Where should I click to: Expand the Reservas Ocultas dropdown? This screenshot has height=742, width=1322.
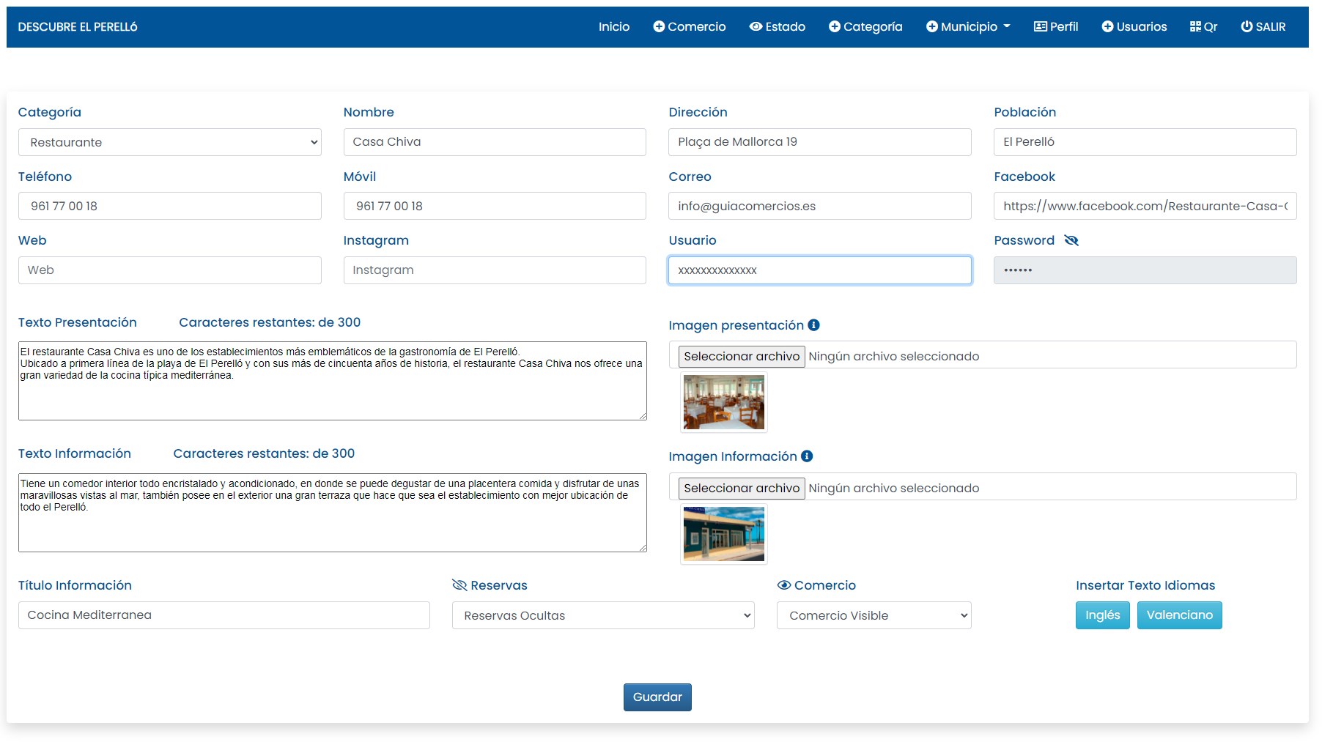coord(602,615)
